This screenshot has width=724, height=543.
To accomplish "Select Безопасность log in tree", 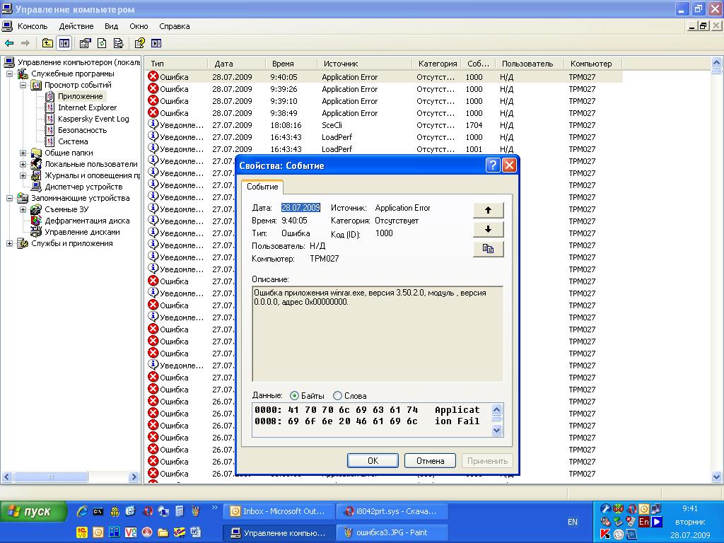I will click(82, 130).
